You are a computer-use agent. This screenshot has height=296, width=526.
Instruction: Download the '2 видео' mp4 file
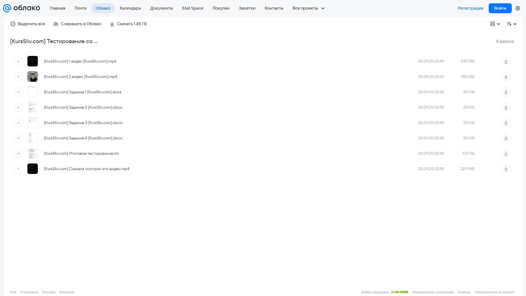[506, 77]
